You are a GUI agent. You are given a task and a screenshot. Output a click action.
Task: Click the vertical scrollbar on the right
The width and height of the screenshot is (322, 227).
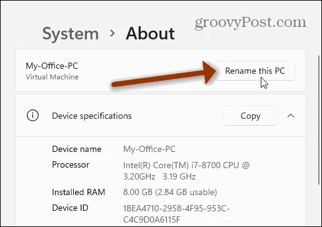click(319, 120)
